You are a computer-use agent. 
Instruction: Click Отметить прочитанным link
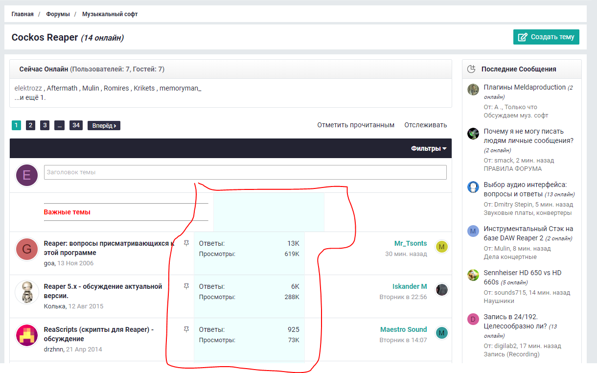(356, 125)
